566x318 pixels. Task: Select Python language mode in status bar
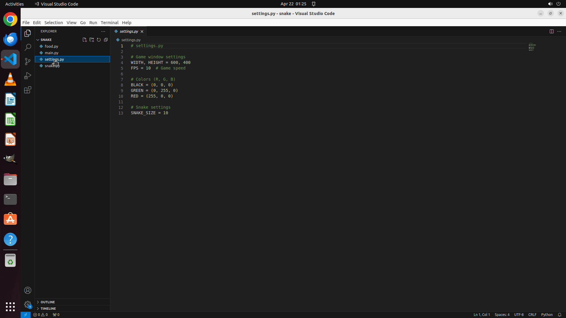coord(547,314)
